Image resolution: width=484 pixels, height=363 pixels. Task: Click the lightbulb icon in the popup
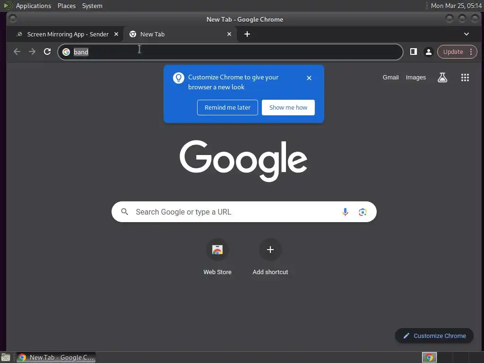coord(178,78)
